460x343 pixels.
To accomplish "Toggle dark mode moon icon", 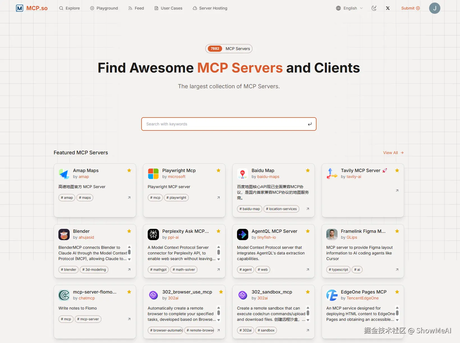I will [x=374, y=8].
